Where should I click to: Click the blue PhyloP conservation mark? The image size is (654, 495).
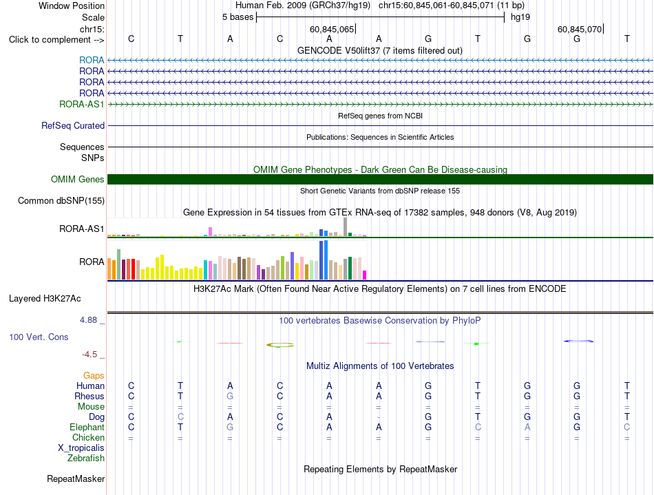pos(578,341)
